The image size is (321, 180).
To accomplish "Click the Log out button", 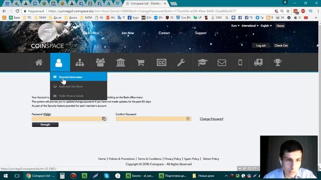I will tap(261, 45).
